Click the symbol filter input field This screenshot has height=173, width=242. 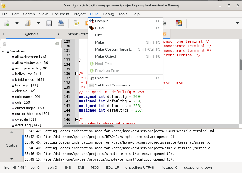click(x=30, y=44)
